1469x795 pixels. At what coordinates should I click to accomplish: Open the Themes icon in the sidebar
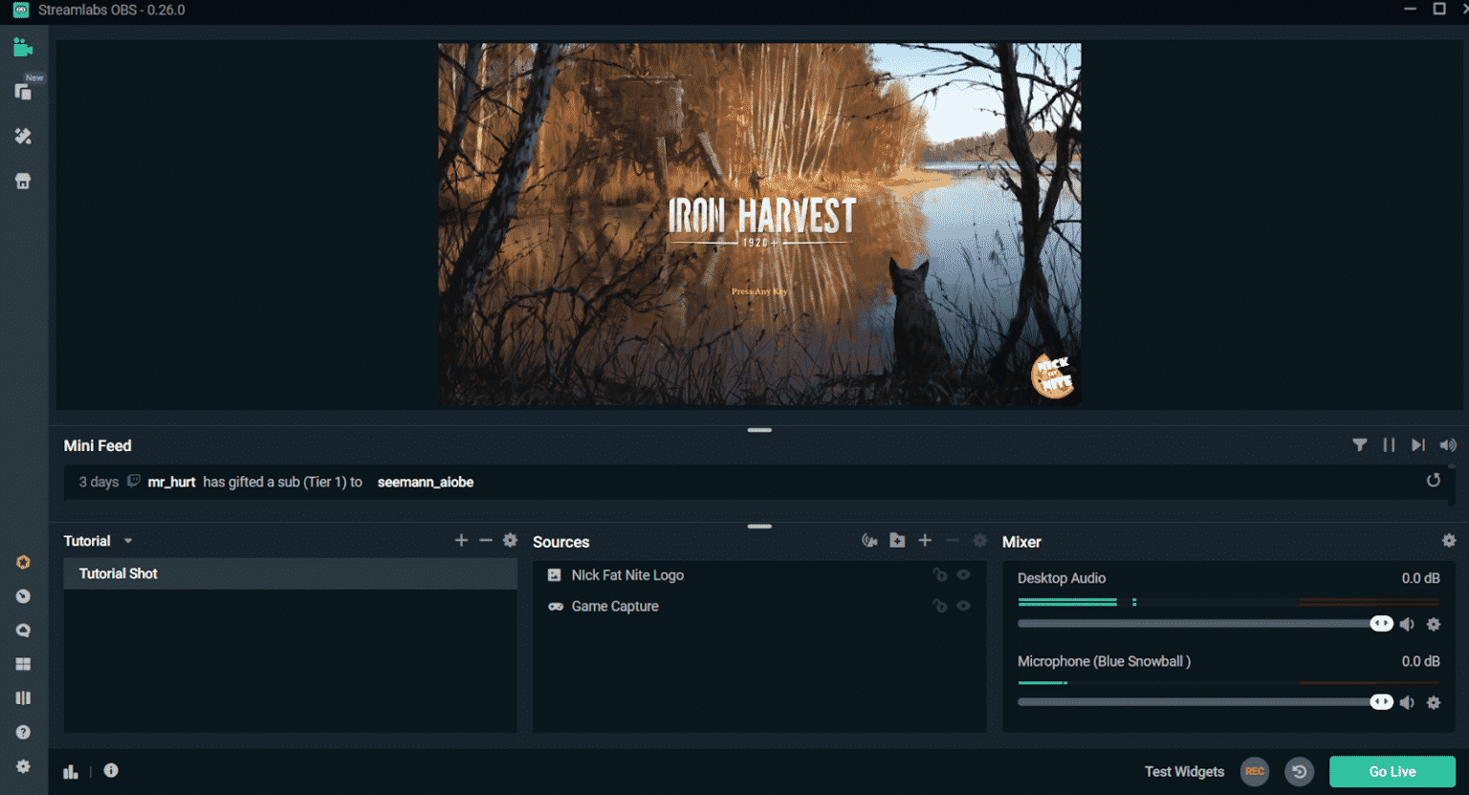tap(23, 137)
